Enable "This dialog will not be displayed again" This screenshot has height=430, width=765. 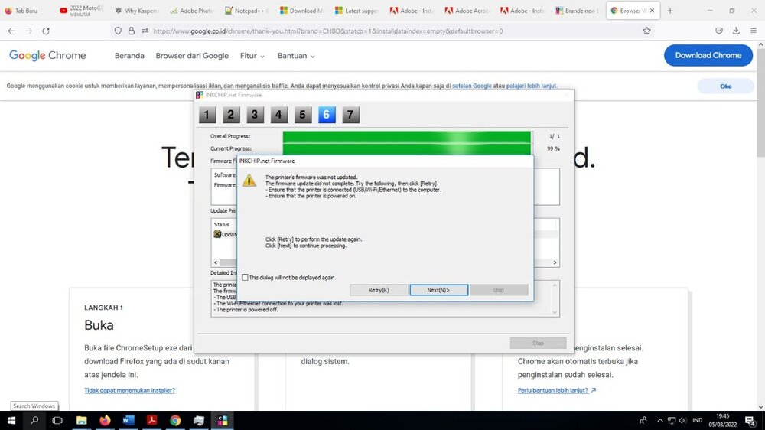point(245,277)
